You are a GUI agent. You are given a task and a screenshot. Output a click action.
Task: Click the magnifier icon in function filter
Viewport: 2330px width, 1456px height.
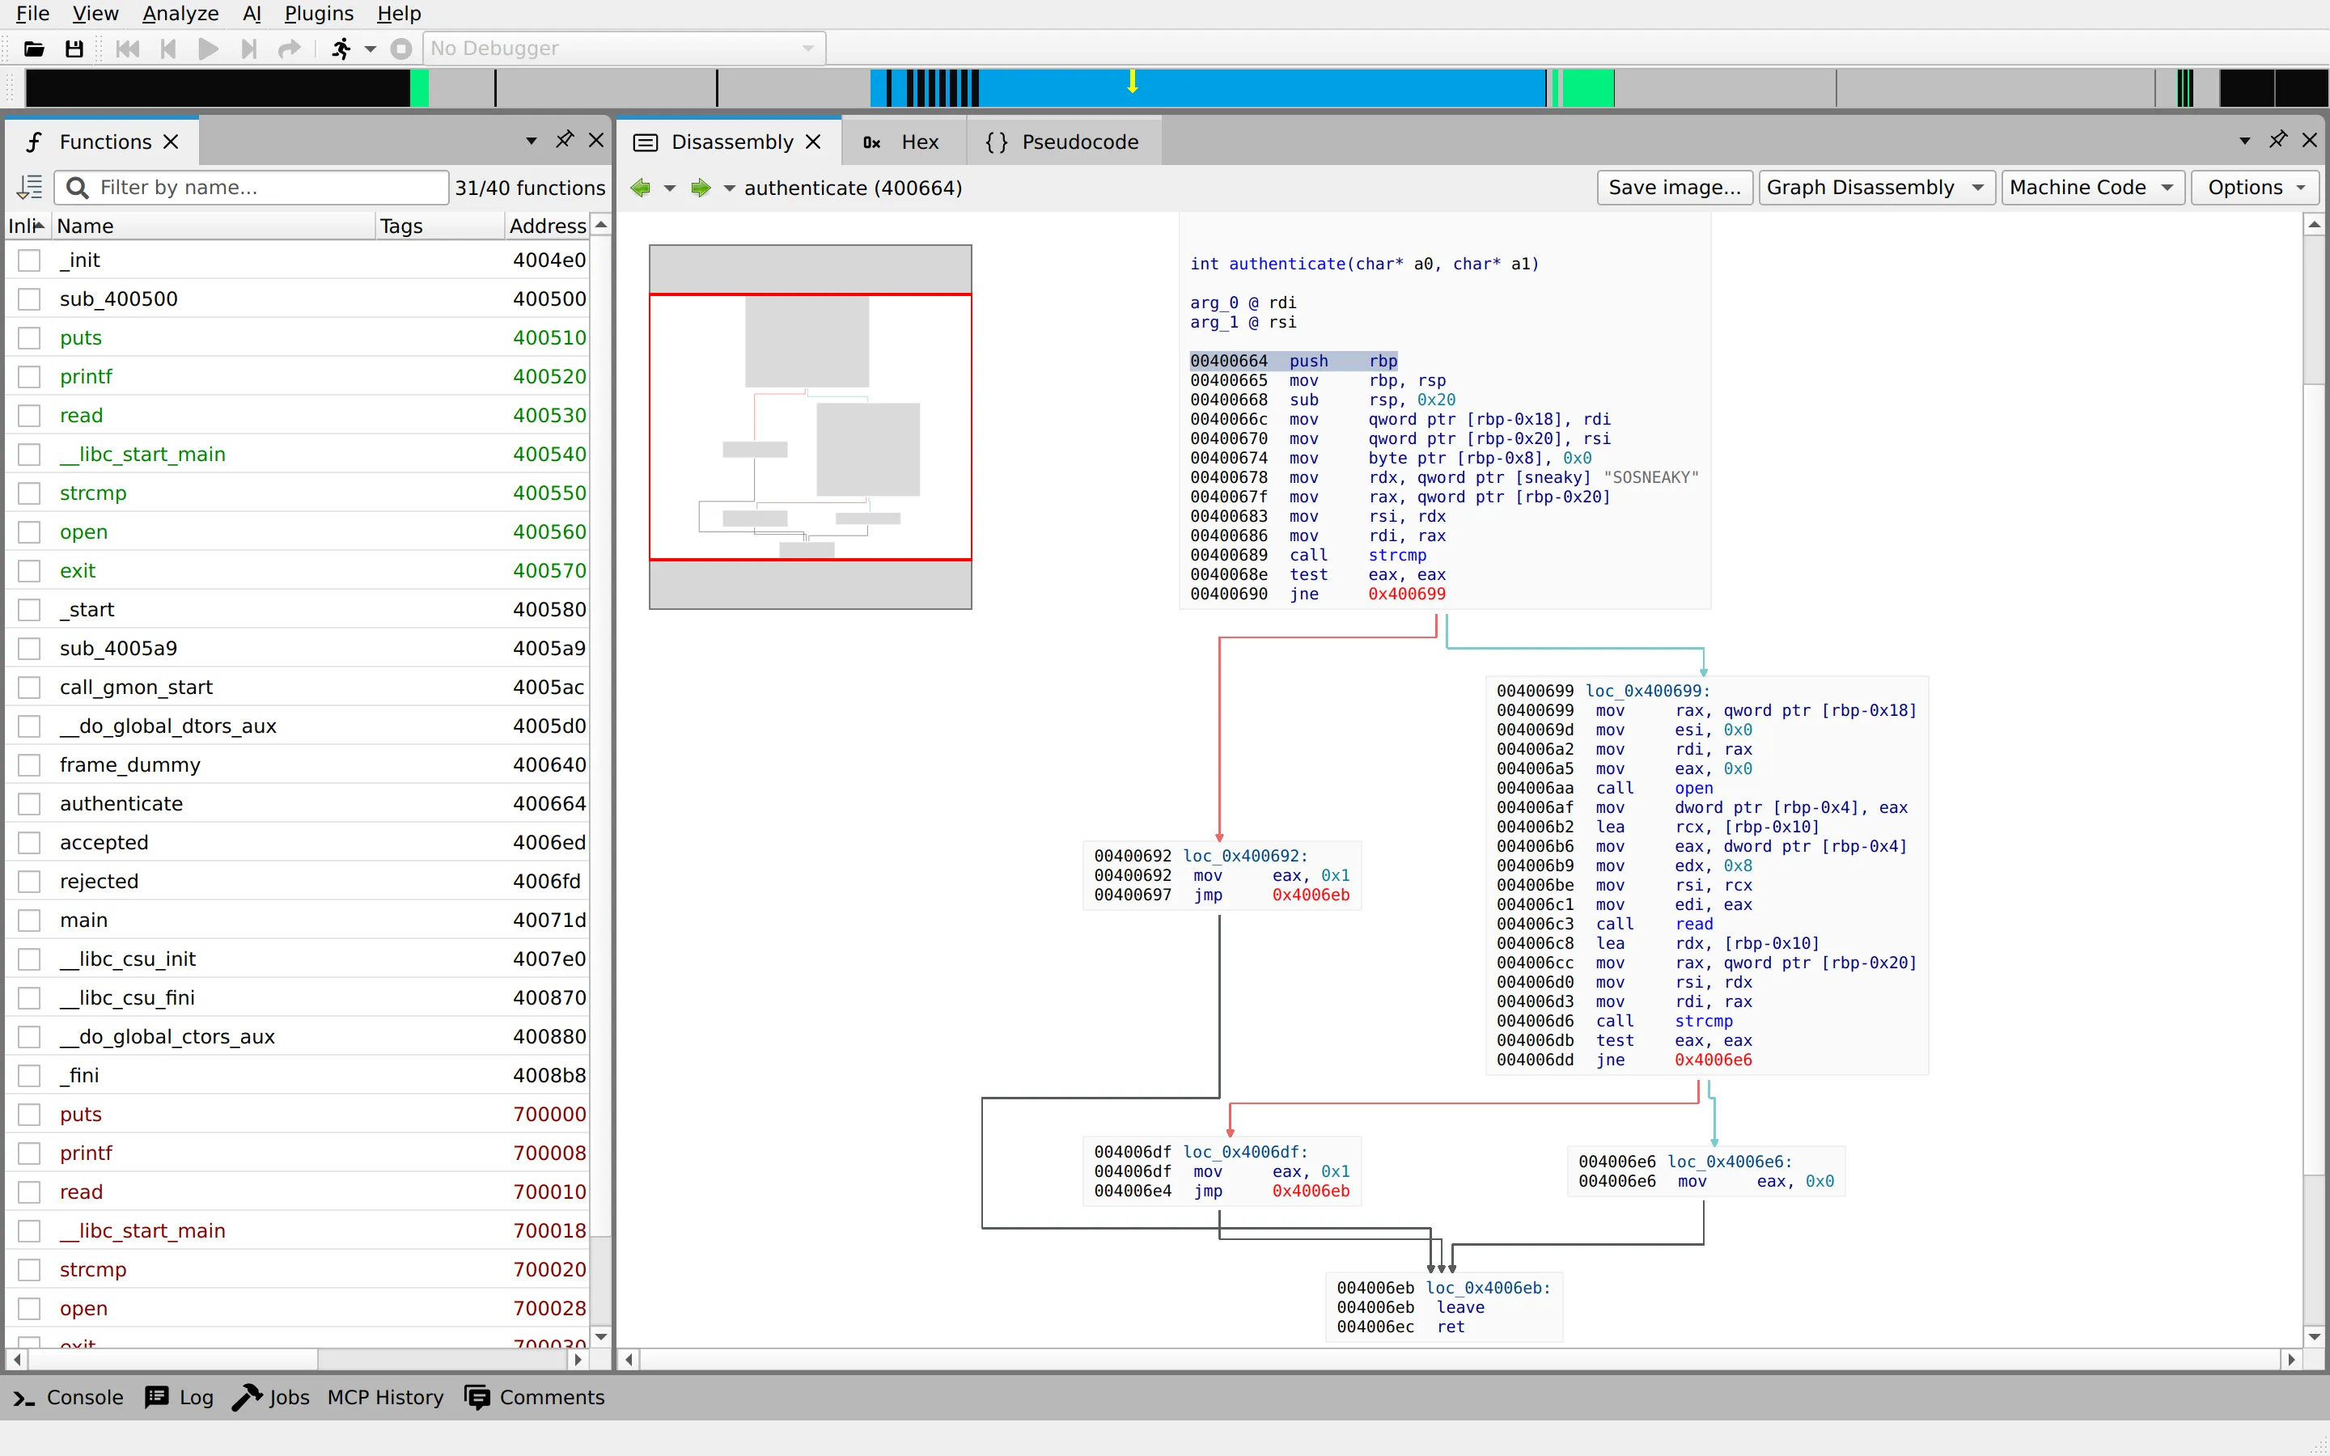77,187
